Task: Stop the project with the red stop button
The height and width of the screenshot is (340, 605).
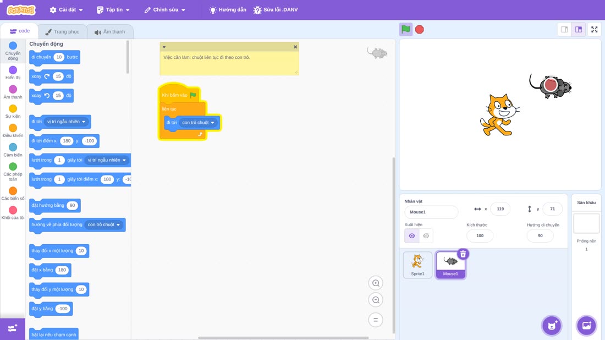Action: coord(420,29)
